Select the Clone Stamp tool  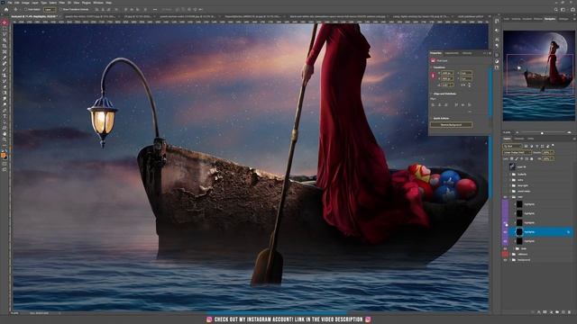click(5, 76)
